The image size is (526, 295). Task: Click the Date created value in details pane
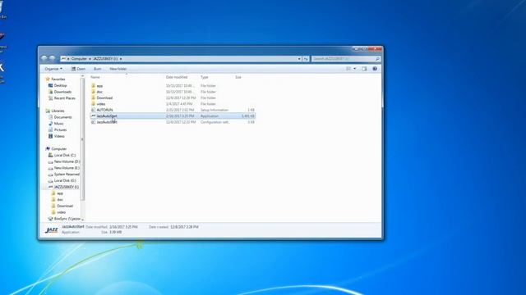[x=184, y=227]
